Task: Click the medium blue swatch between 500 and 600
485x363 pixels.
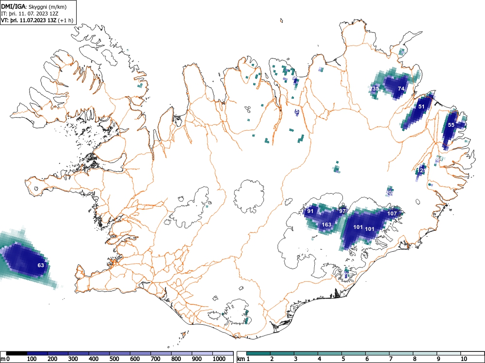Action: click(x=120, y=353)
